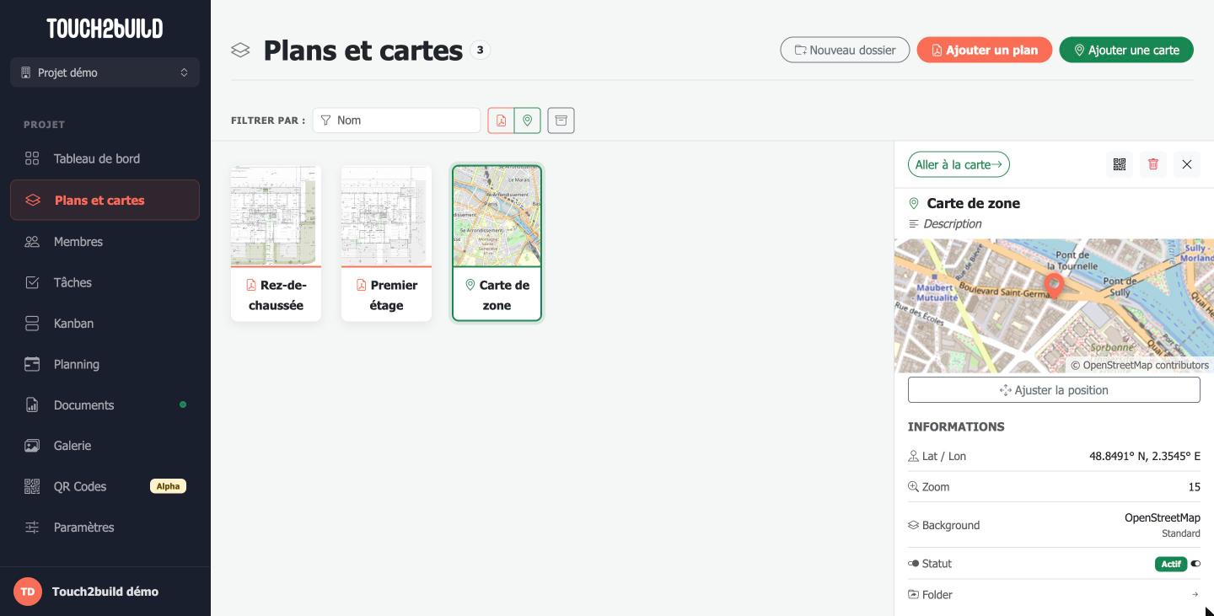Toggle the map location filter icon
Screen dimensions: 1214x616
528,121
